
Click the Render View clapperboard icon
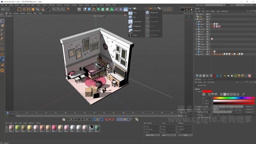coord(182,9)
